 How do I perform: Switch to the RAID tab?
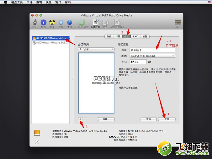tap(135, 36)
